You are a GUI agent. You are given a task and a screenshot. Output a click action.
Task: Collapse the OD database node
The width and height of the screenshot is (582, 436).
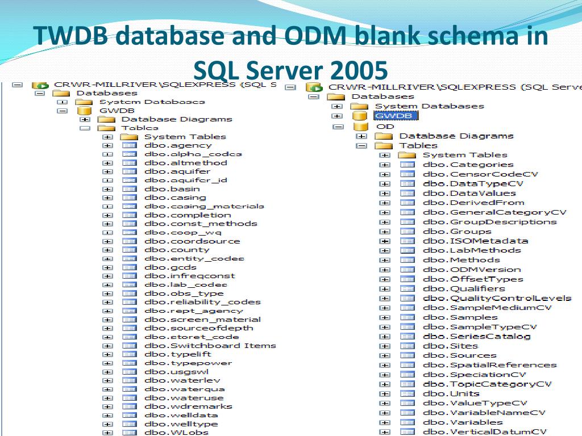tap(338, 127)
